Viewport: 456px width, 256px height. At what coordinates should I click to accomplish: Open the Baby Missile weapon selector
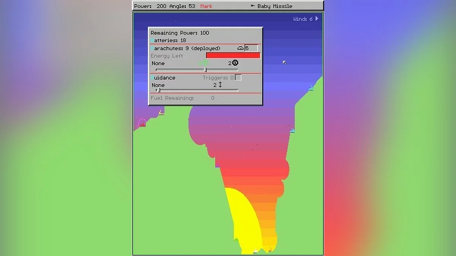pyautogui.click(x=275, y=6)
